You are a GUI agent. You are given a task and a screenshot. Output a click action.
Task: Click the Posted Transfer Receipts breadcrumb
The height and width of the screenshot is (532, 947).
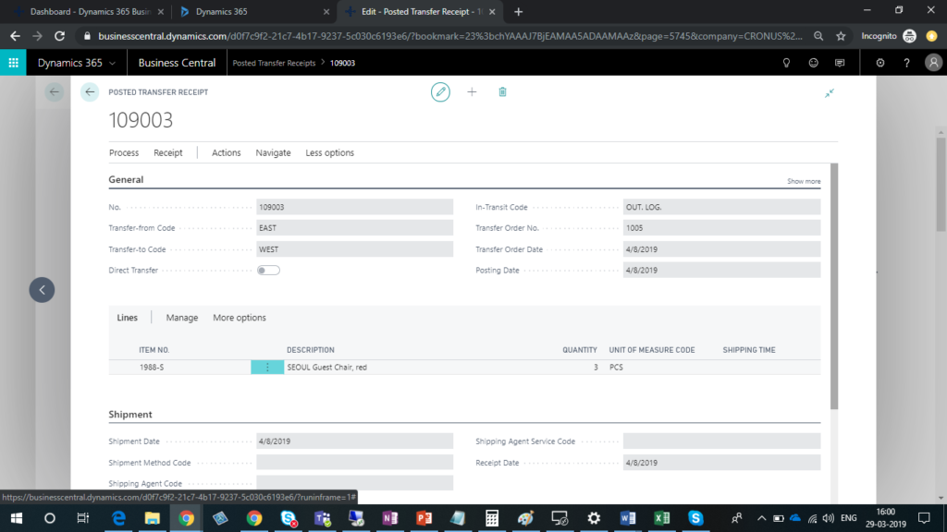point(274,63)
